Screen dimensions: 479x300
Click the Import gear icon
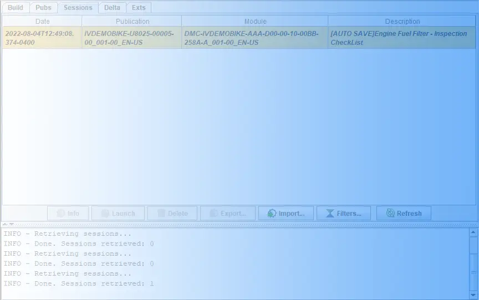tap(272, 213)
